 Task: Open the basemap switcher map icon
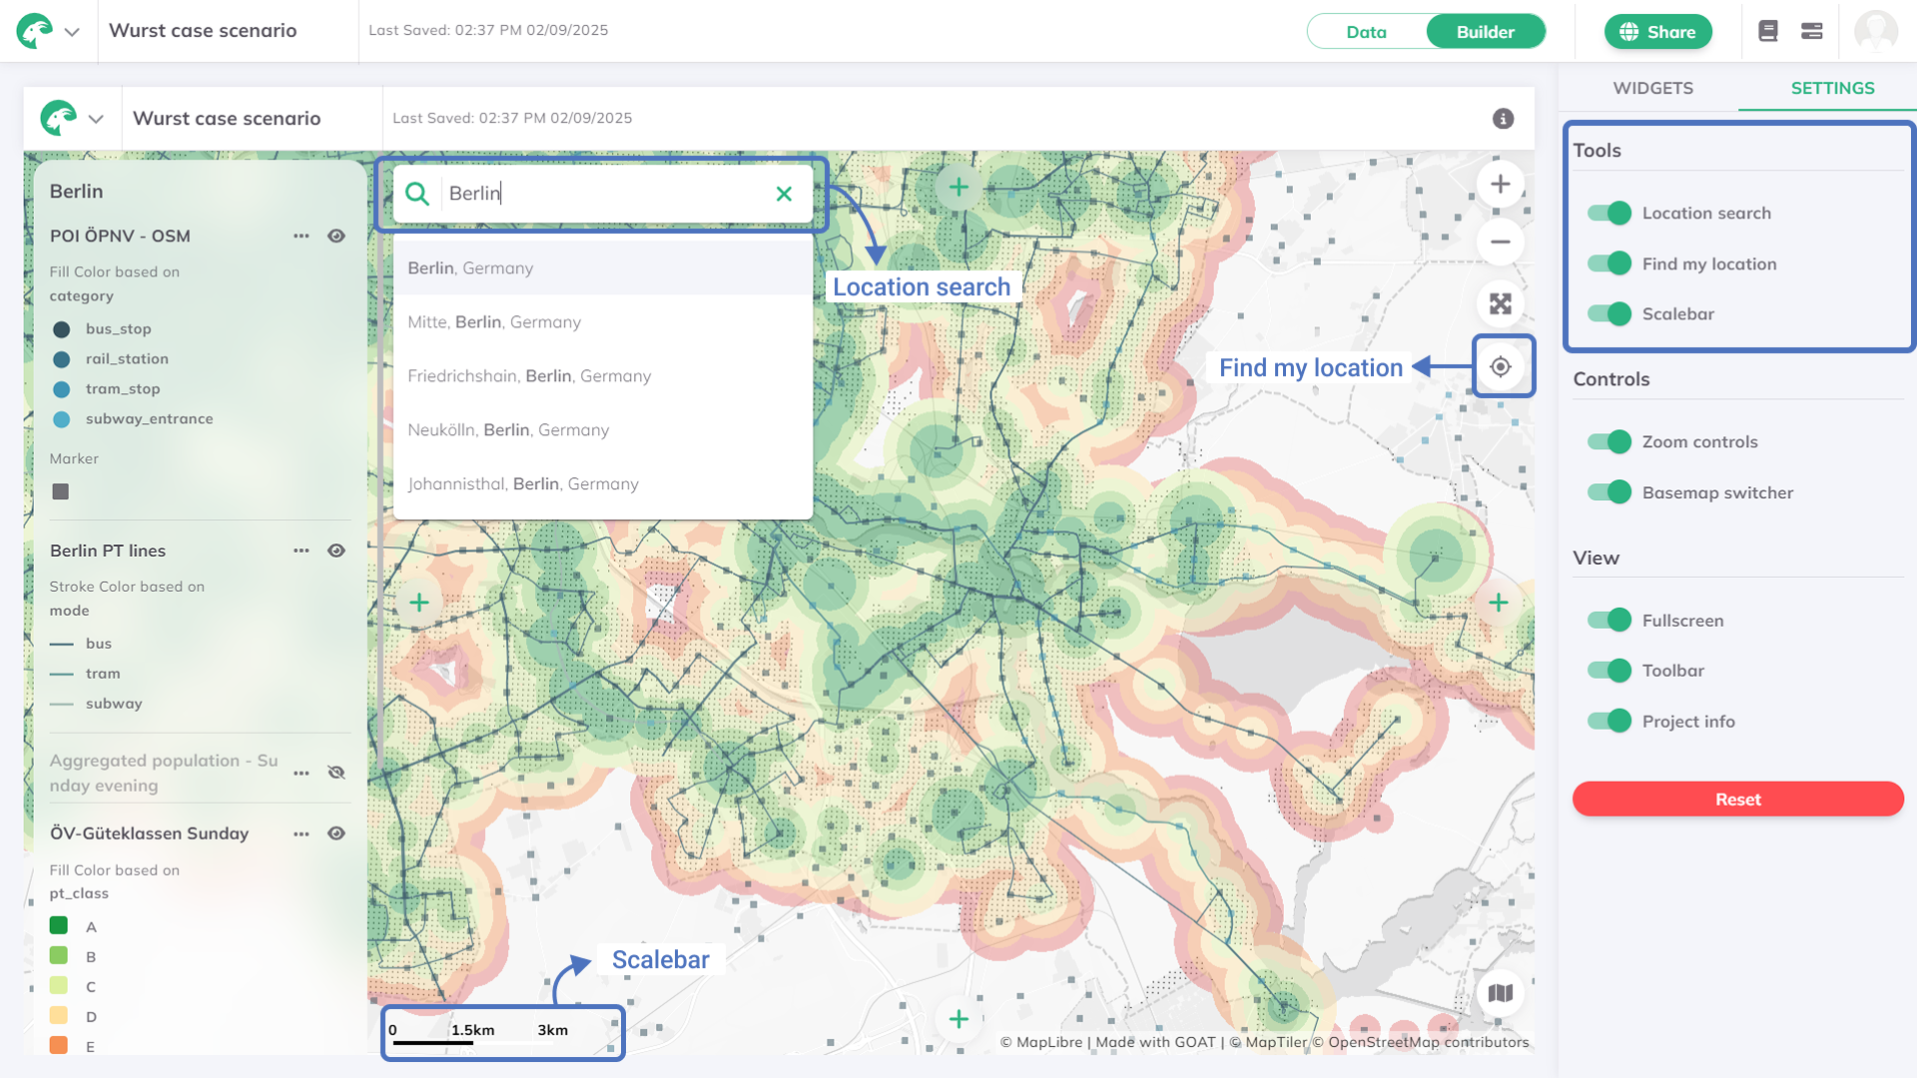pos(1500,992)
